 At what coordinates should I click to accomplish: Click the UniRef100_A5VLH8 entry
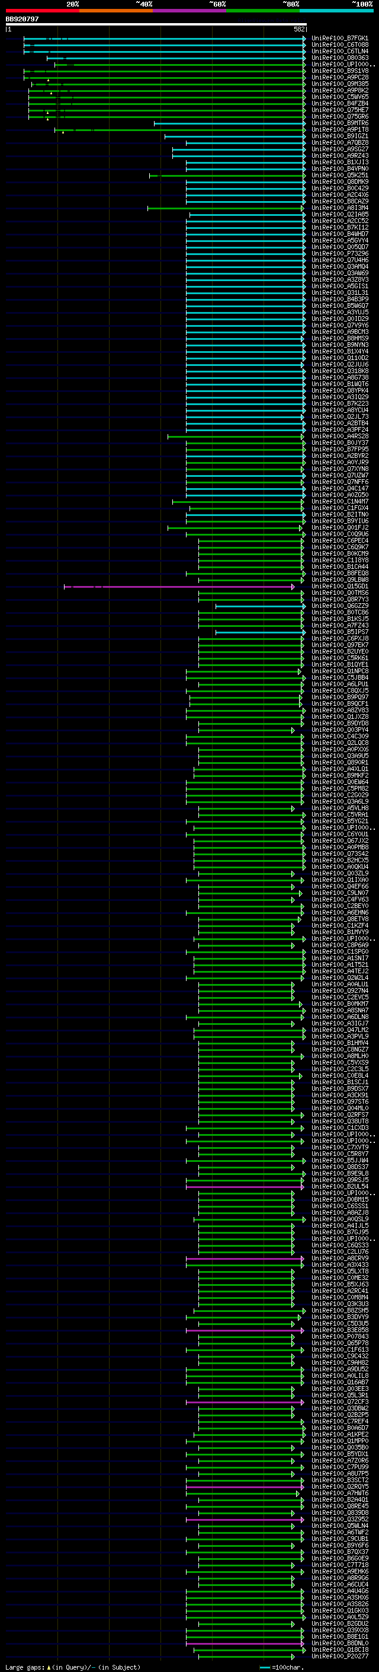pyautogui.click(x=339, y=808)
